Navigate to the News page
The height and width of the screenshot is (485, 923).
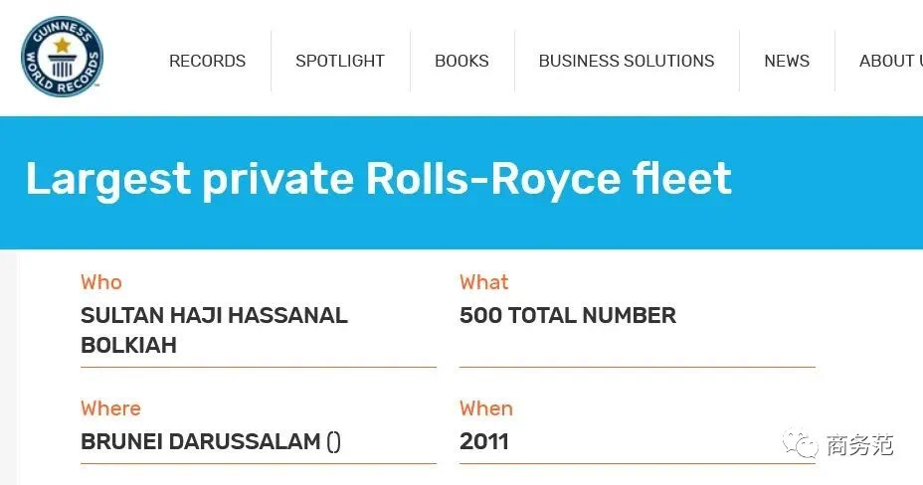pyautogui.click(x=787, y=61)
